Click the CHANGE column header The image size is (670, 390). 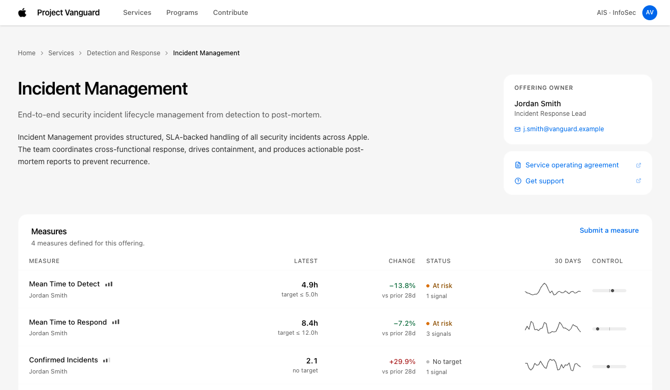click(402, 261)
